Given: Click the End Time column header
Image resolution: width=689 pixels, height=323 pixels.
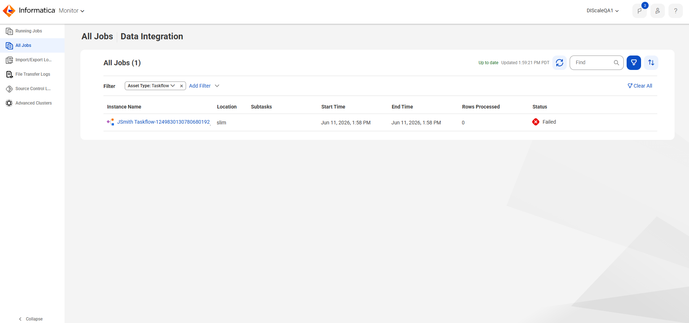Looking at the screenshot, I should pos(402,107).
